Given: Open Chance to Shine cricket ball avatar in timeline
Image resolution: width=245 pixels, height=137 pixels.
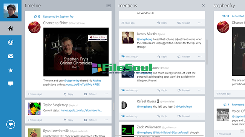Looking at the screenshot, I should coord(34,27).
